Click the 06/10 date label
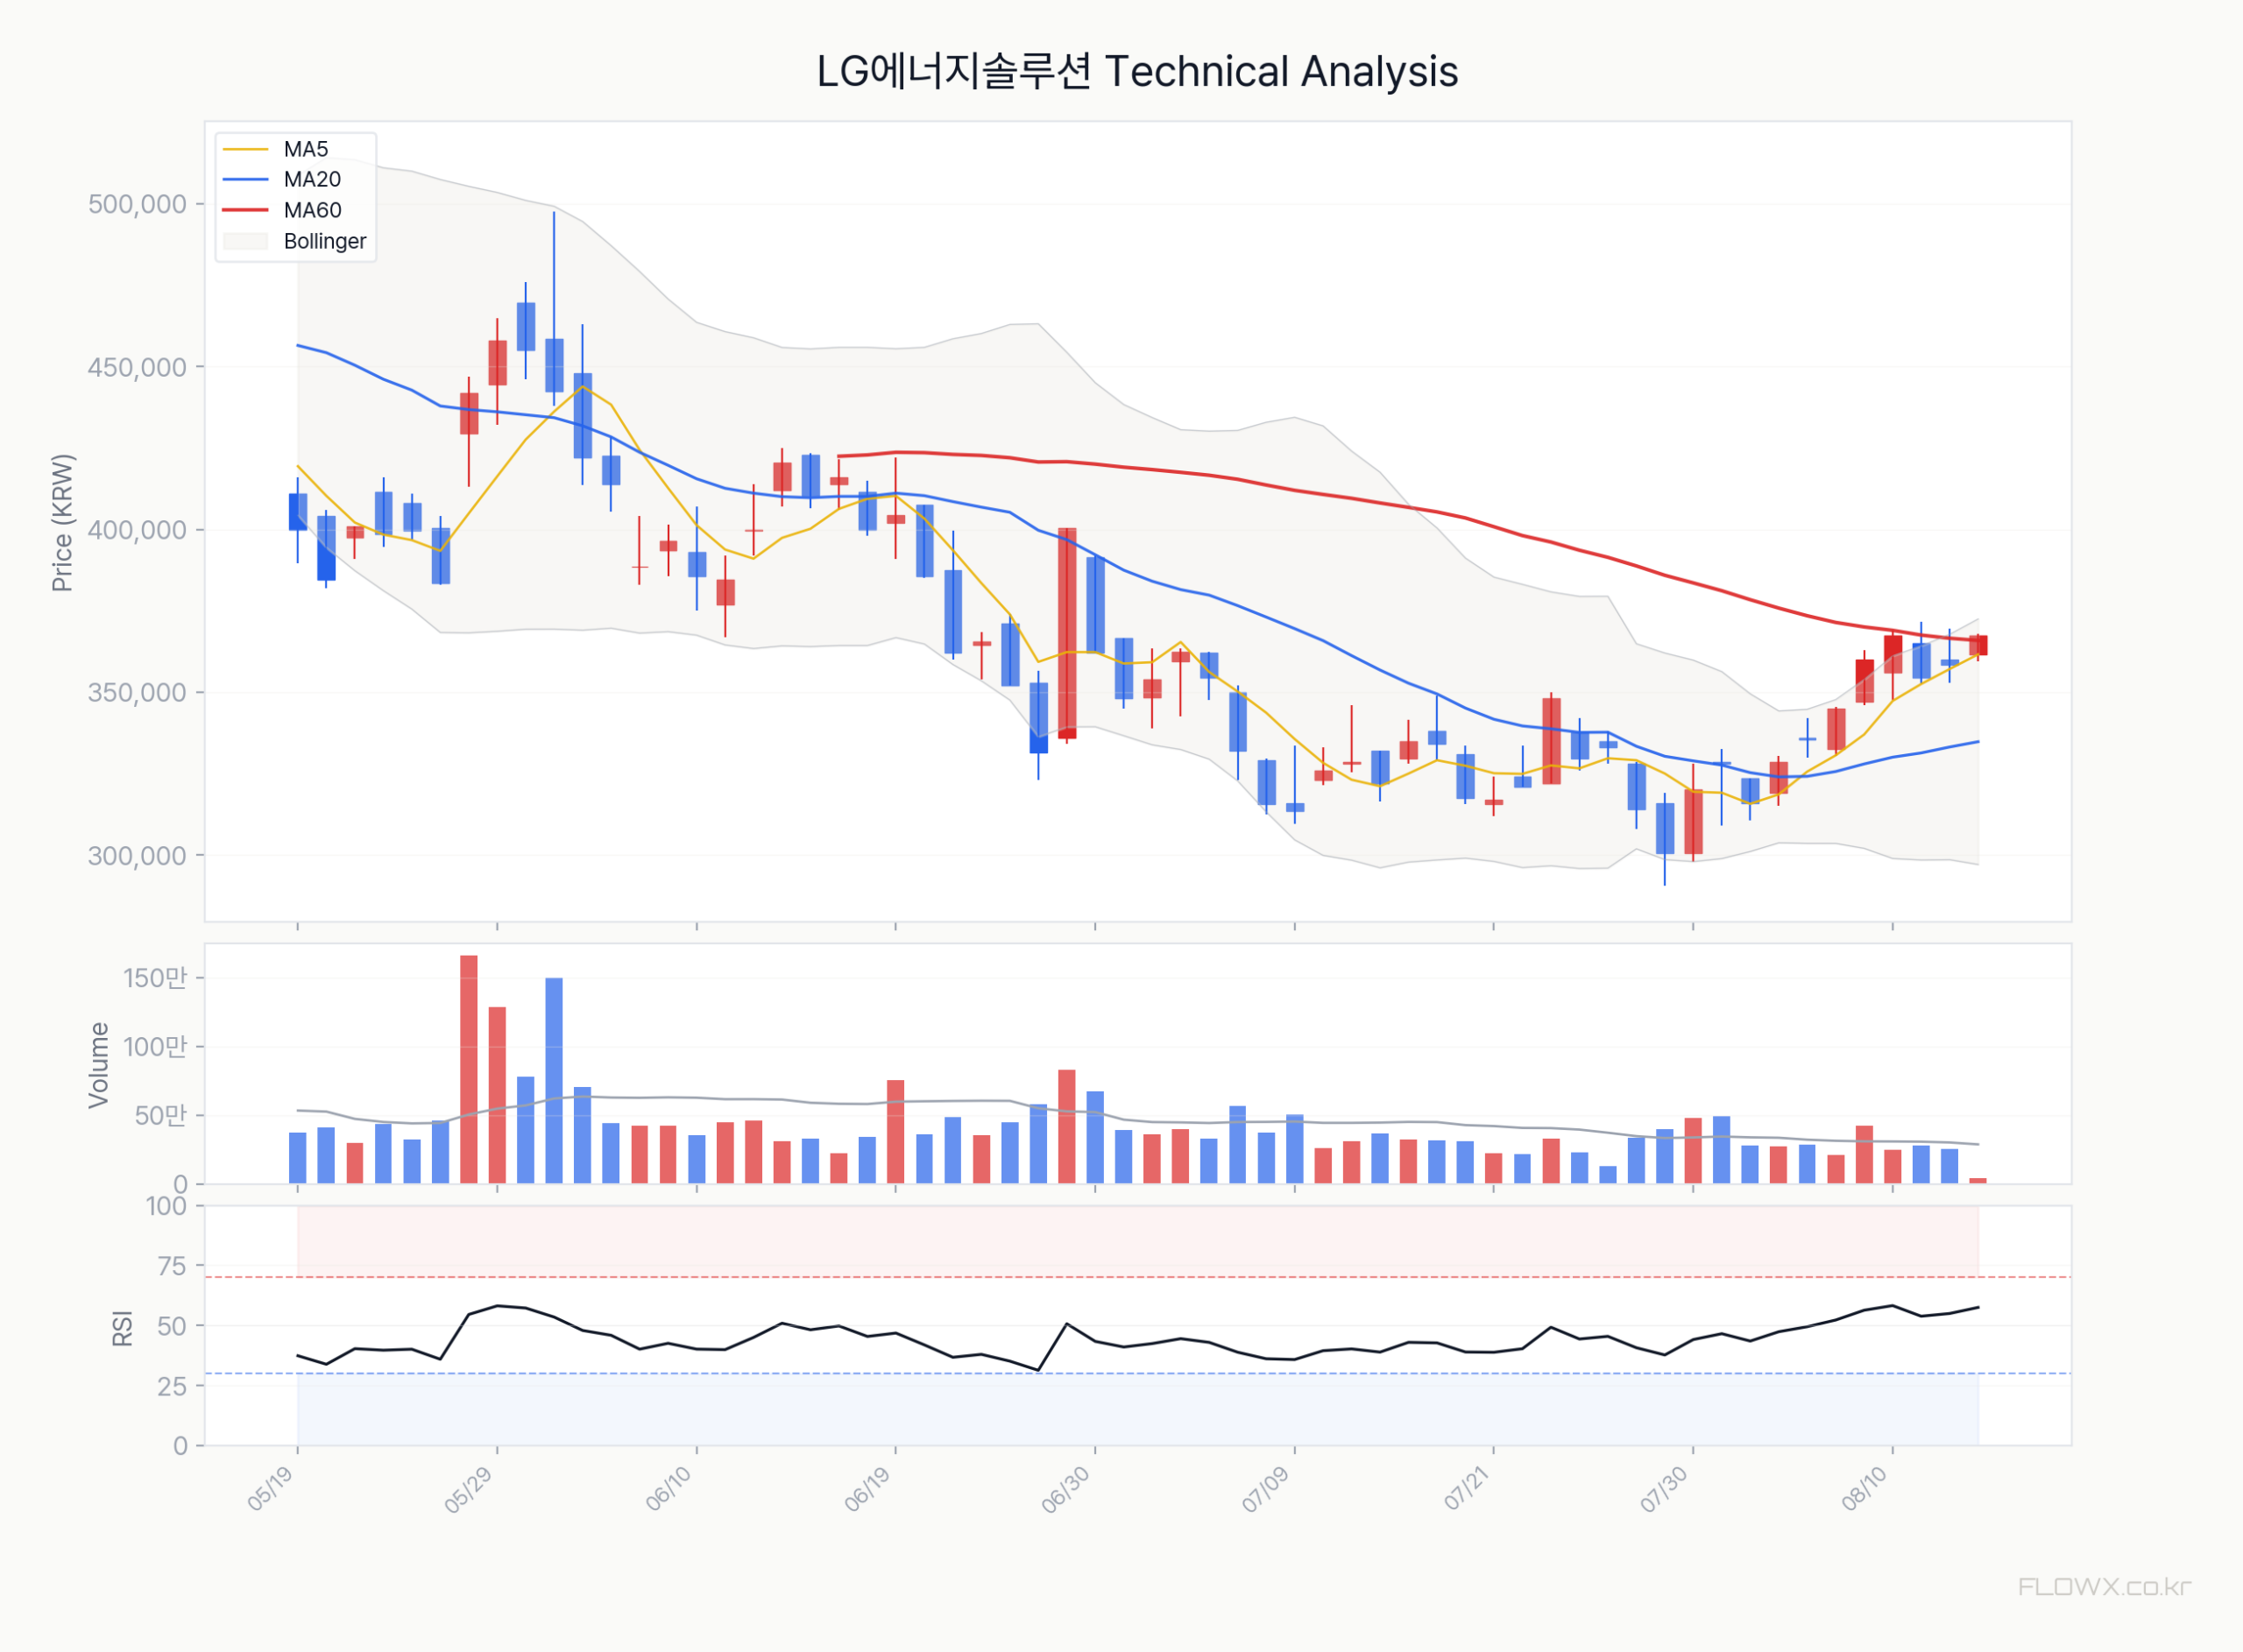 (669, 1489)
